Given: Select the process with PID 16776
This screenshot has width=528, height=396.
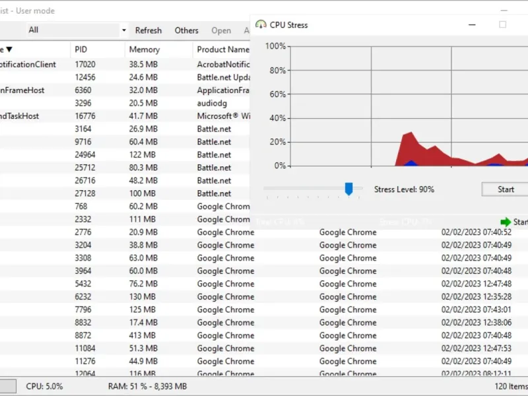Looking at the screenshot, I should tap(125, 116).
